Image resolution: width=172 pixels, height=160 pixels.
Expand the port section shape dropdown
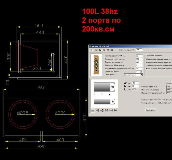coord(141,75)
